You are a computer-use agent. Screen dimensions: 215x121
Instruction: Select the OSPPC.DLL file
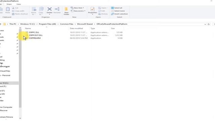pos(34,32)
